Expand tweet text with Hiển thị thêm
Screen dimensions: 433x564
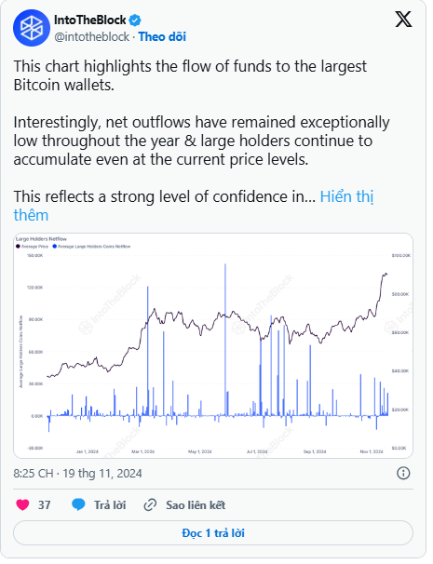click(x=194, y=206)
